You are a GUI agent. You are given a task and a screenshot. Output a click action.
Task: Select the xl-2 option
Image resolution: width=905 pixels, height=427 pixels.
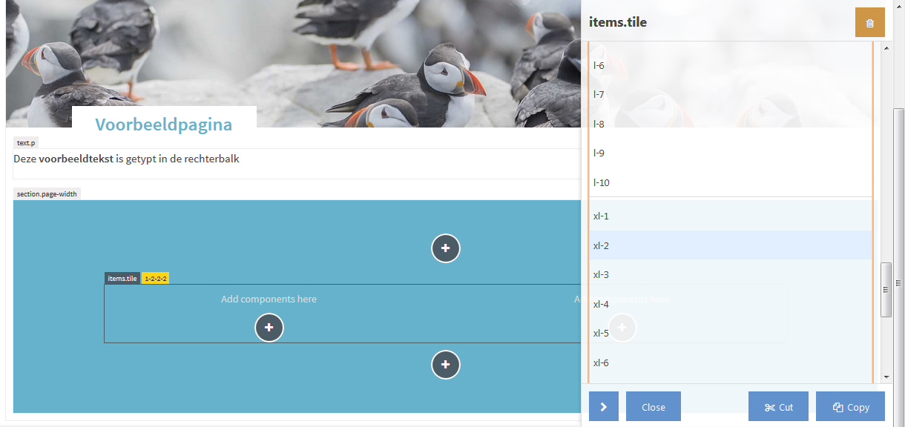731,245
